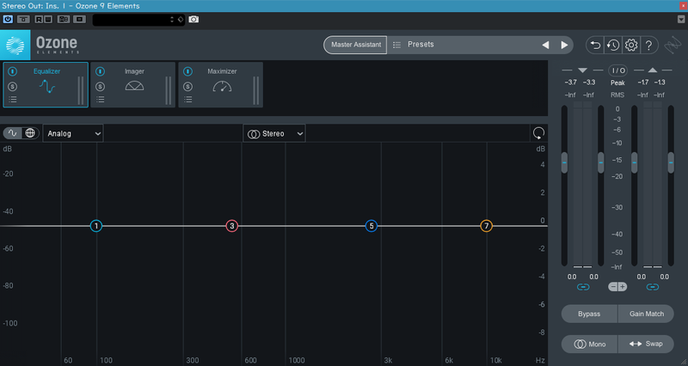Open the Maximizer module gauge icon
Viewport: 688px width, 366px height.
click(222, 87)
